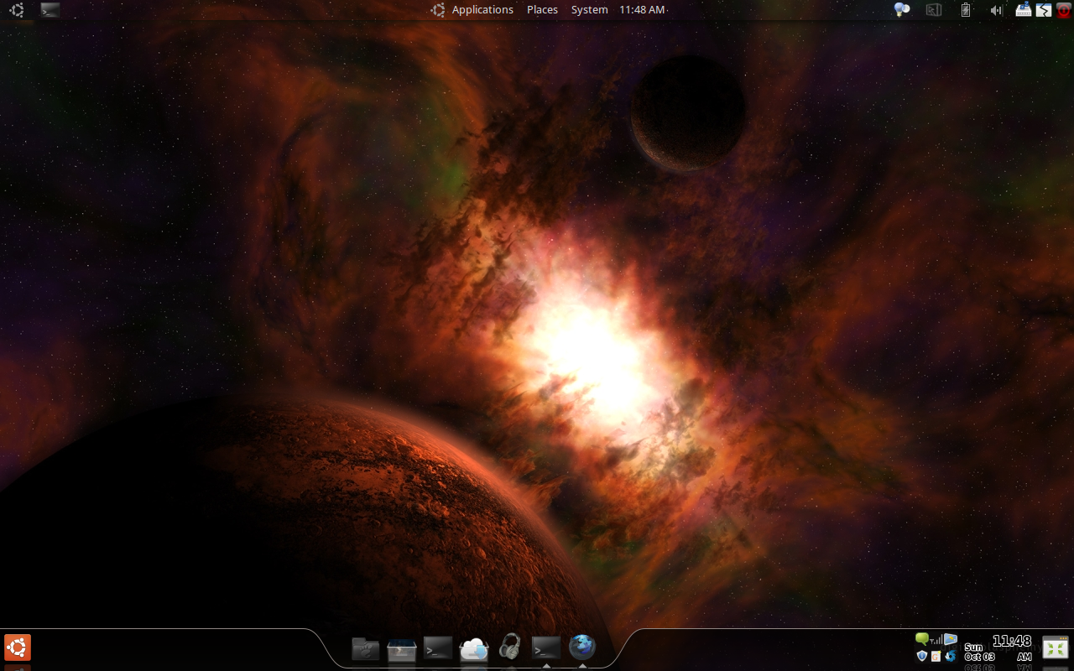The height and width of the screenshot is (671, 1074).
Task: Click the lightbulb icon in the top panel
Action: [x=902, y=10]
